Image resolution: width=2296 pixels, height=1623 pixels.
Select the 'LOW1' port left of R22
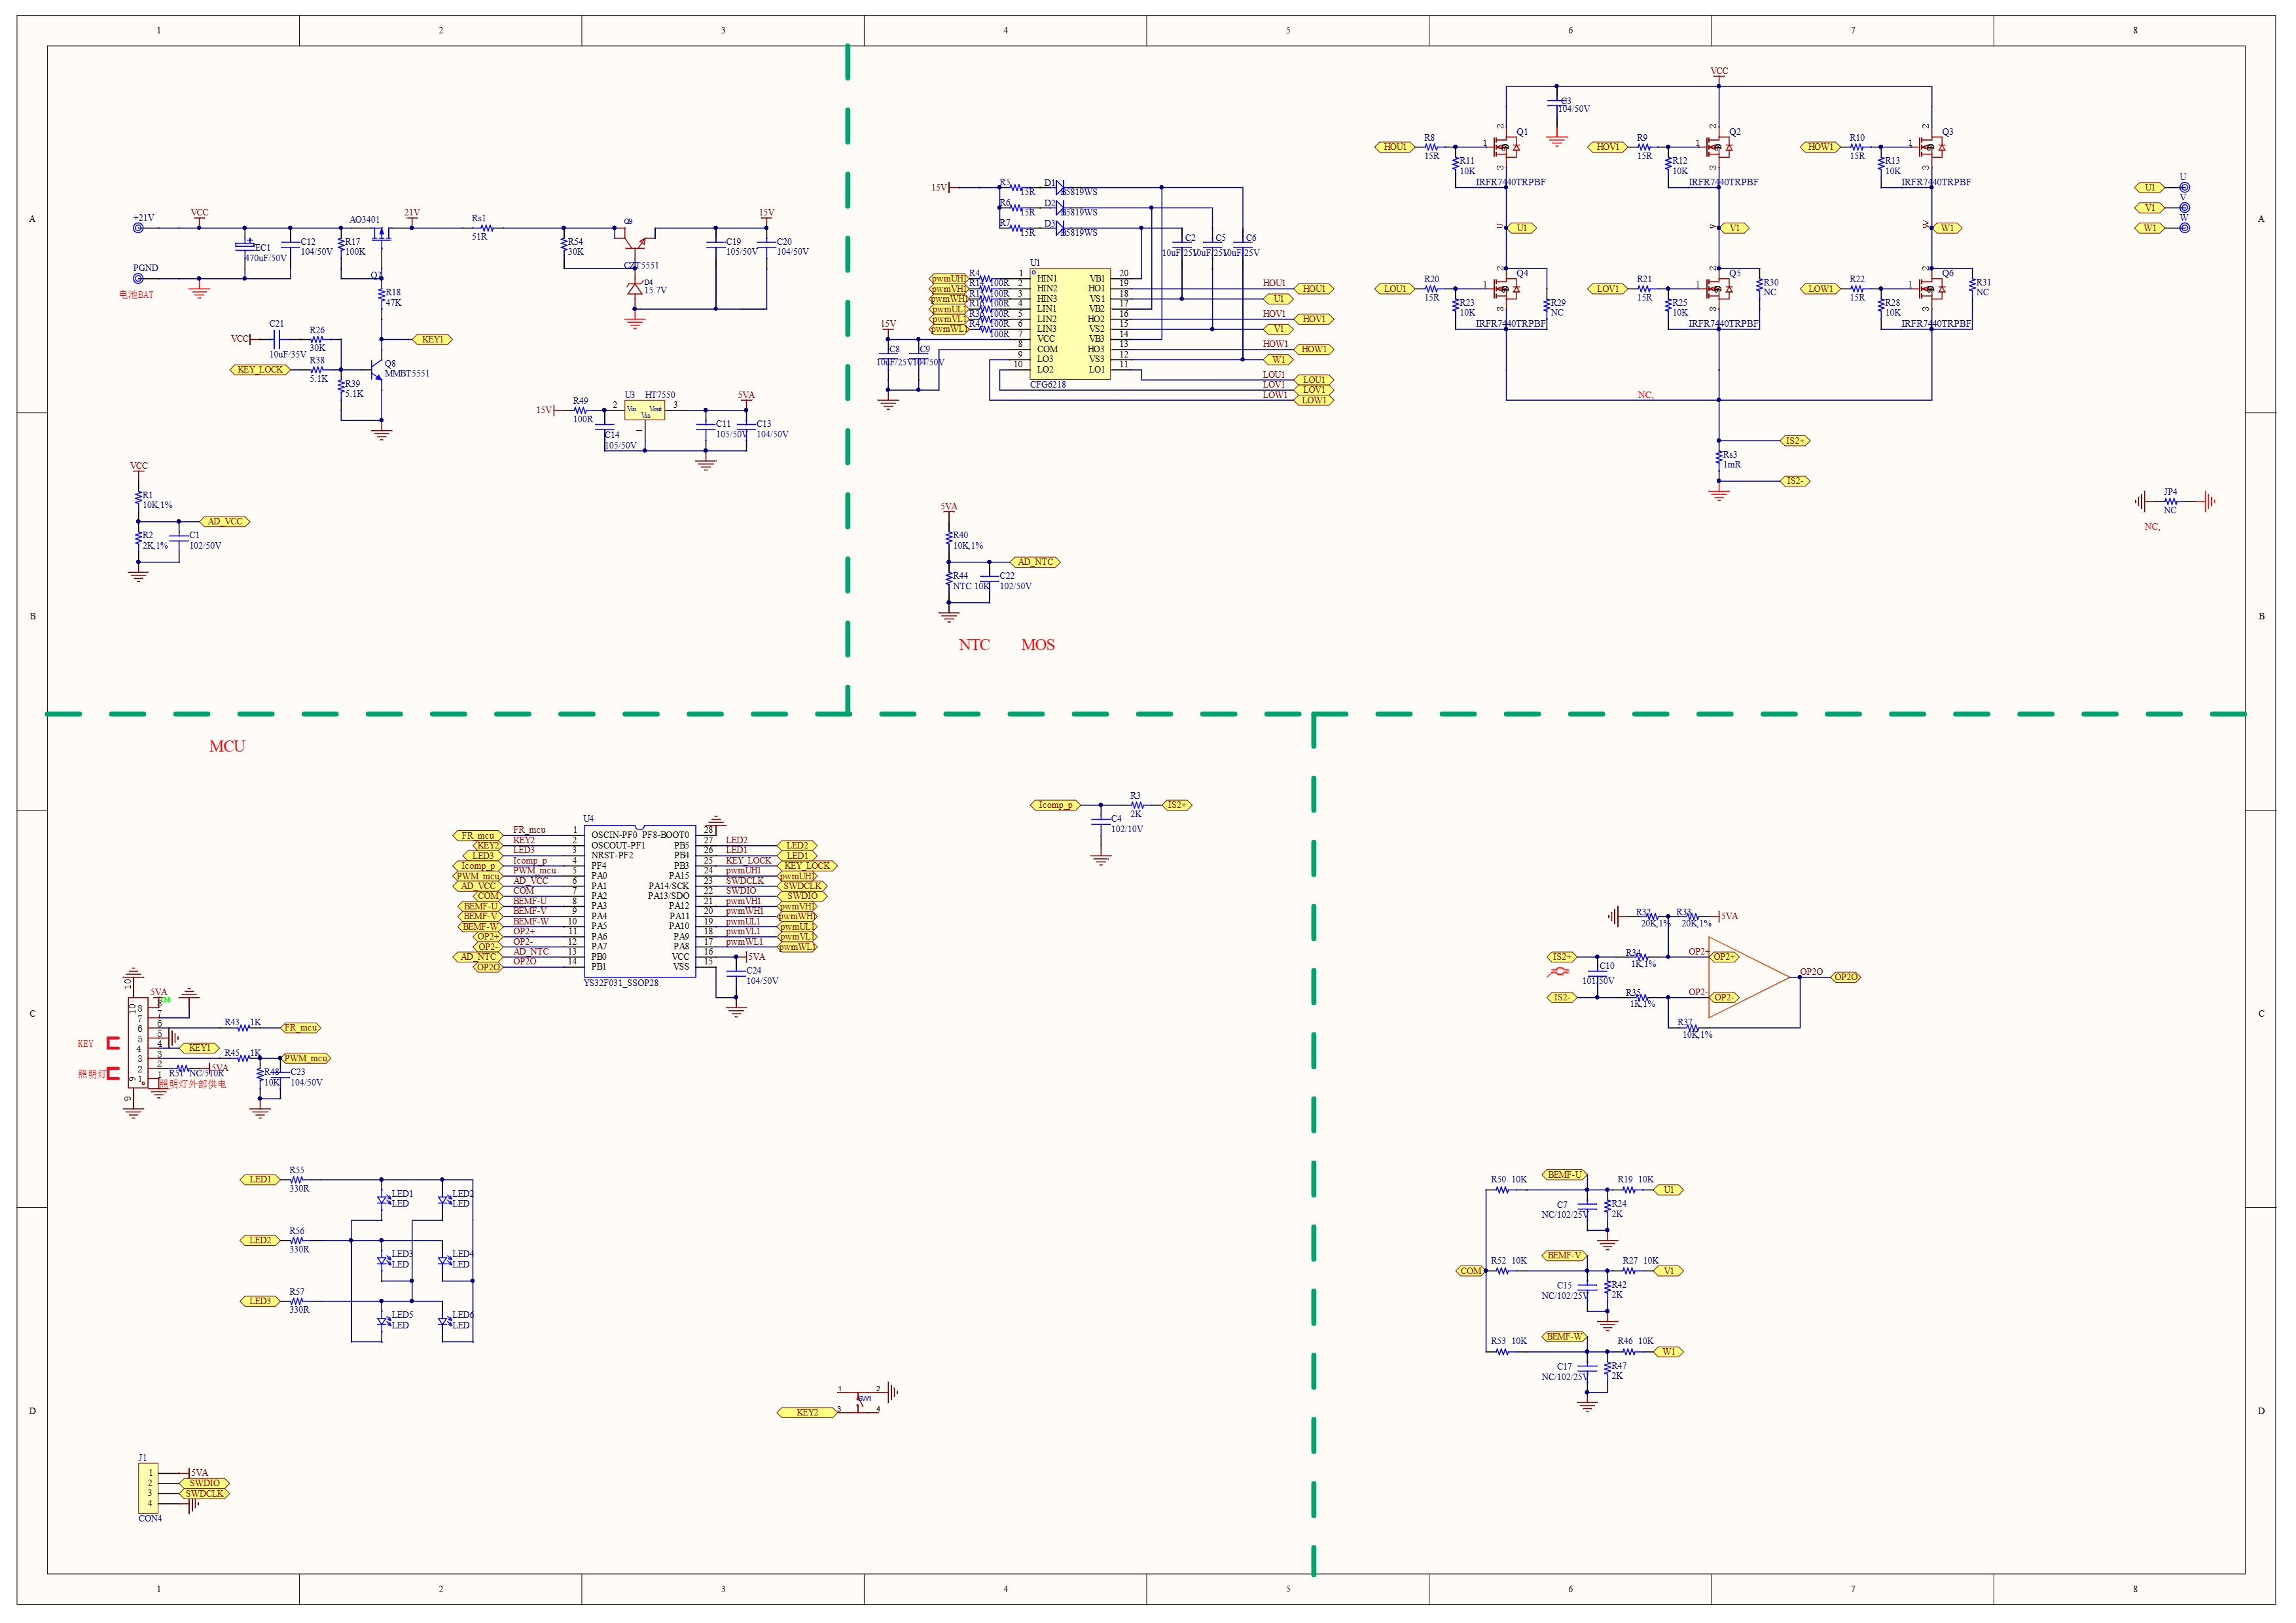tap(1821, 289)
